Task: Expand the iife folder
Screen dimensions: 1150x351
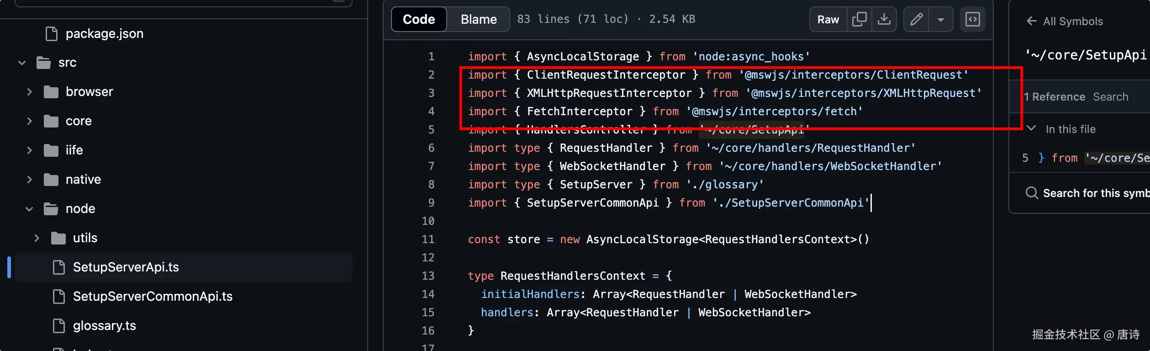Action: [30, 150]
